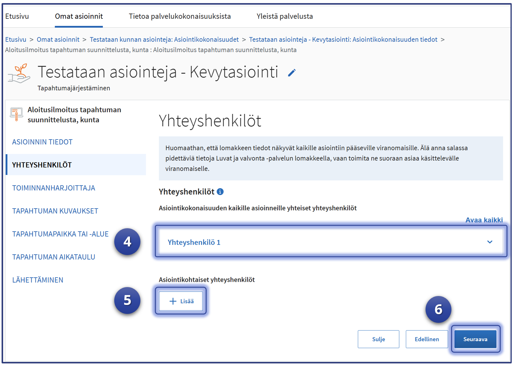Viewport: 513px width, 365px height.
Task: Go to Lähettäminen step in sidebar
Action: 38,280
